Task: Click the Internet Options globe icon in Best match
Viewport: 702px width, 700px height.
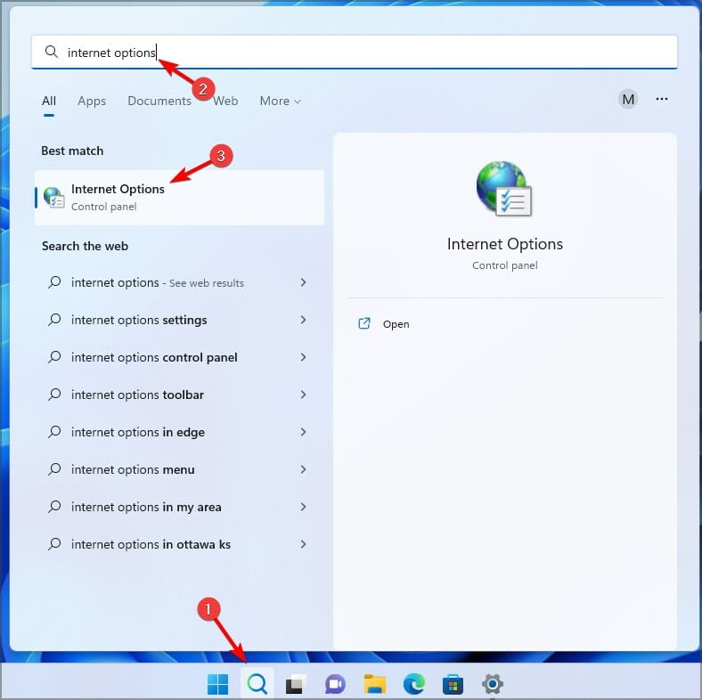Action: [53, 198]
